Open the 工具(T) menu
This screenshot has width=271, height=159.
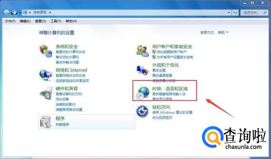(x=56, y=21)
